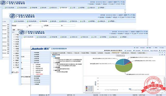Click the forward arrow icon in Justwin header
Image resolution: width=166 pixels, height=96 pixels.
pyautogui.click(x=141, y=48)
